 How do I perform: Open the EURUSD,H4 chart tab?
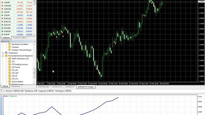click(70, 87)
